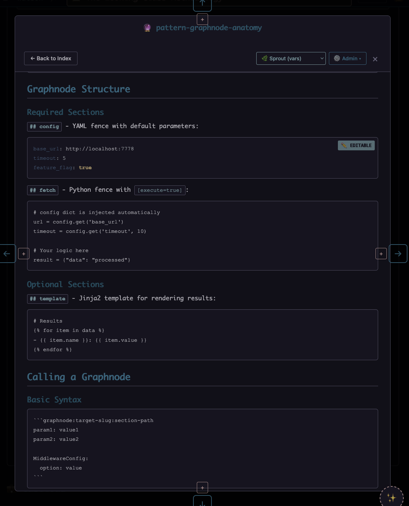The width and height of the screenshot is (409, 506).
Task: Click Back to Index button
Action: pos(51,58)
